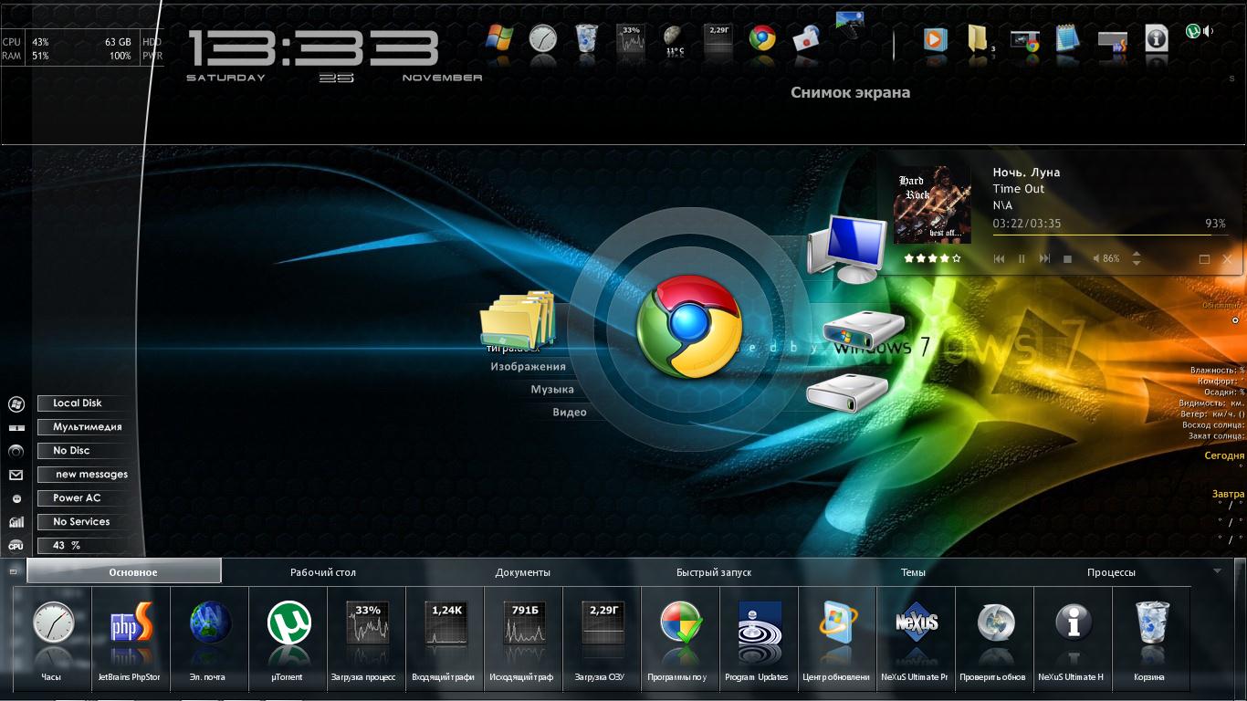The image size is (1247, 701).
Task: Click the green µTorrent tray icon
Action: pos(1193,31)
